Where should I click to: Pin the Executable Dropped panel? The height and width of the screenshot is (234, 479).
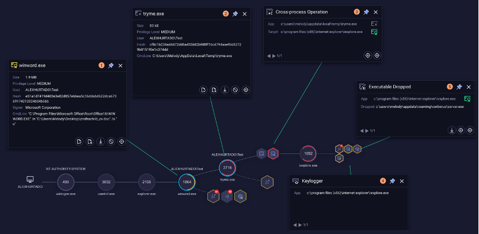point(459,87)
